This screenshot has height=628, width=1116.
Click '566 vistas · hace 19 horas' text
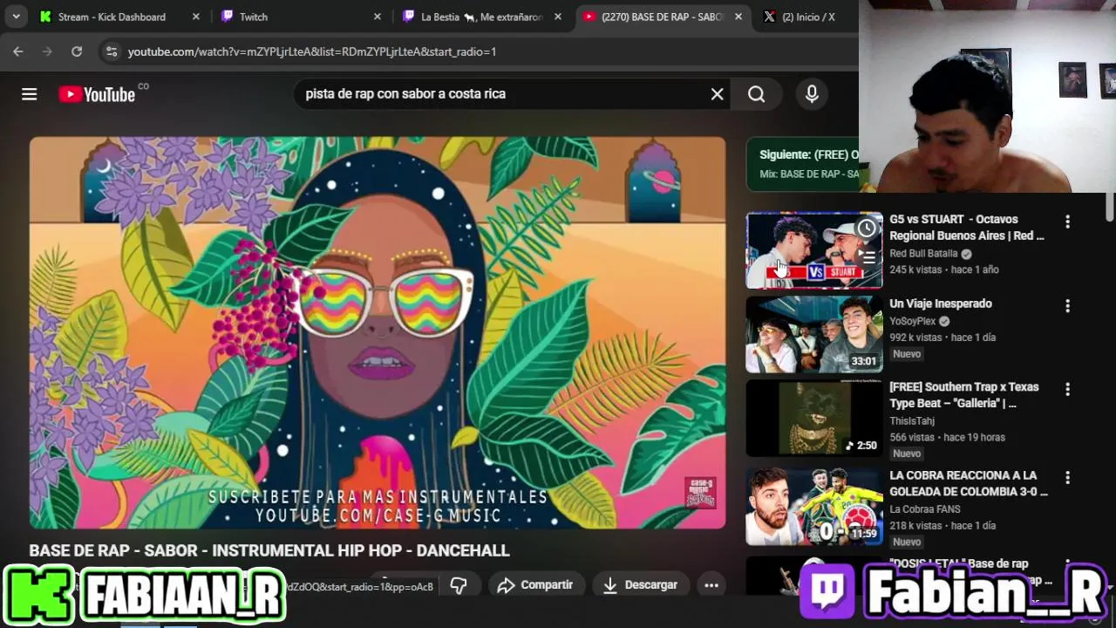[948, 437]
